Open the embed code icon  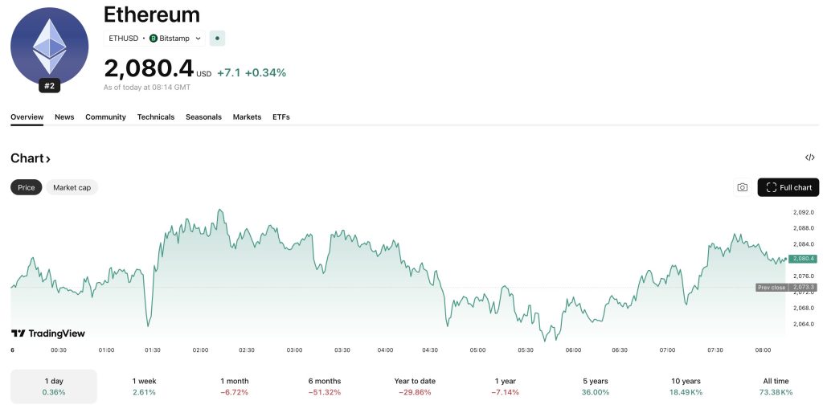click(809, 158)
